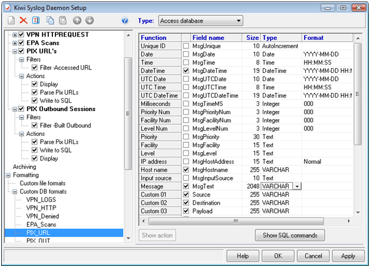
Task: Enable the MsgUnique field checkbox
Action: click(186, 46)
